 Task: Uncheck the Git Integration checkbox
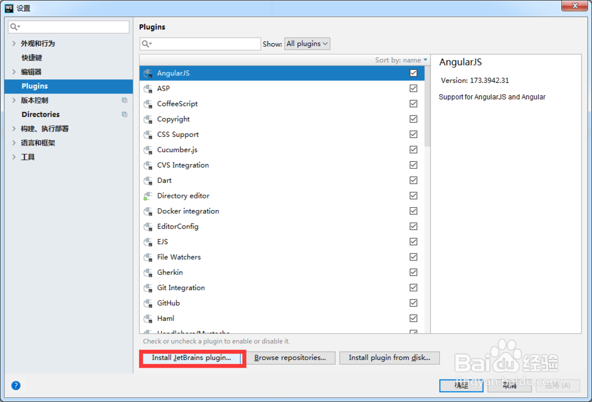pyautogui.click(x=413, y=288)
